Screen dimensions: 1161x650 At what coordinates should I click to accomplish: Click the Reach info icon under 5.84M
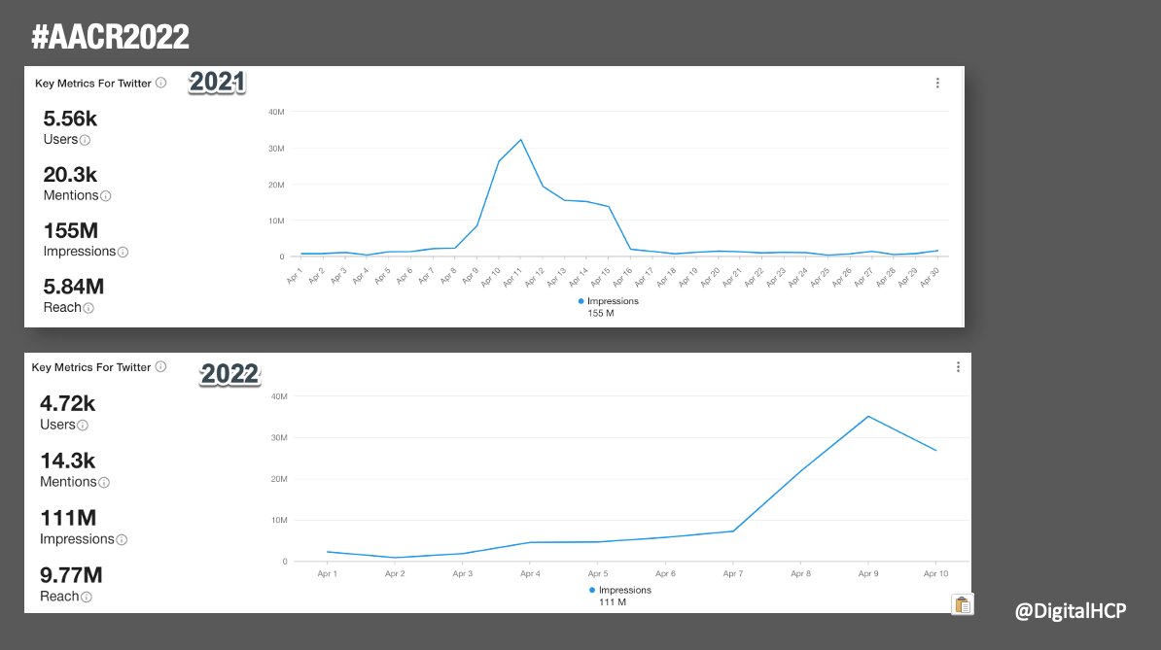(x=88, y=308)
